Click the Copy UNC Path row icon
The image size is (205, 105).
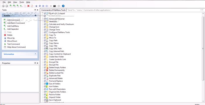point(47,49)
